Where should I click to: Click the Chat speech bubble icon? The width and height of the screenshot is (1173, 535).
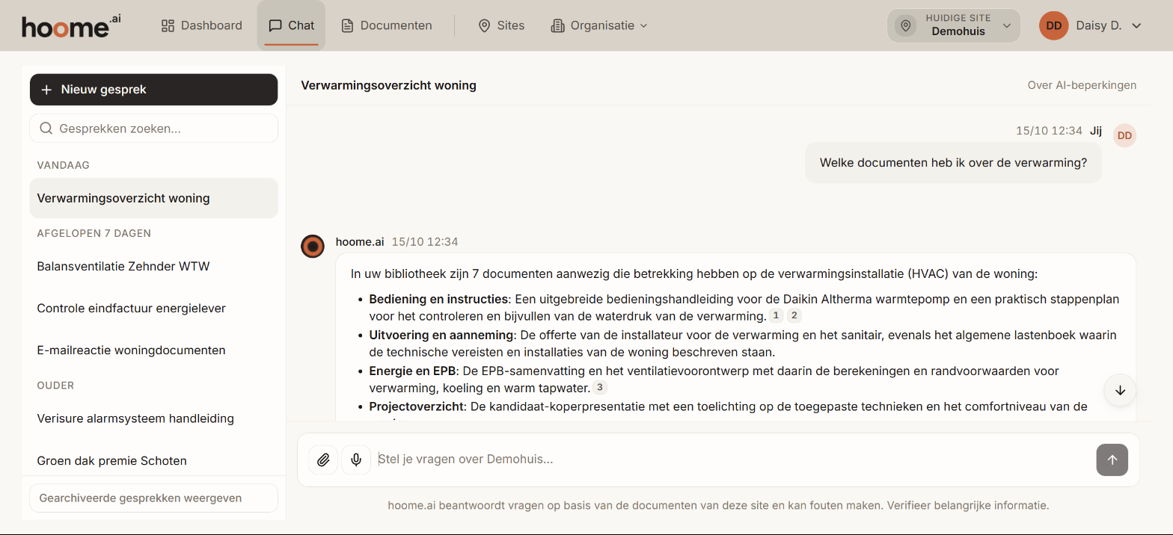pos(275,25)
